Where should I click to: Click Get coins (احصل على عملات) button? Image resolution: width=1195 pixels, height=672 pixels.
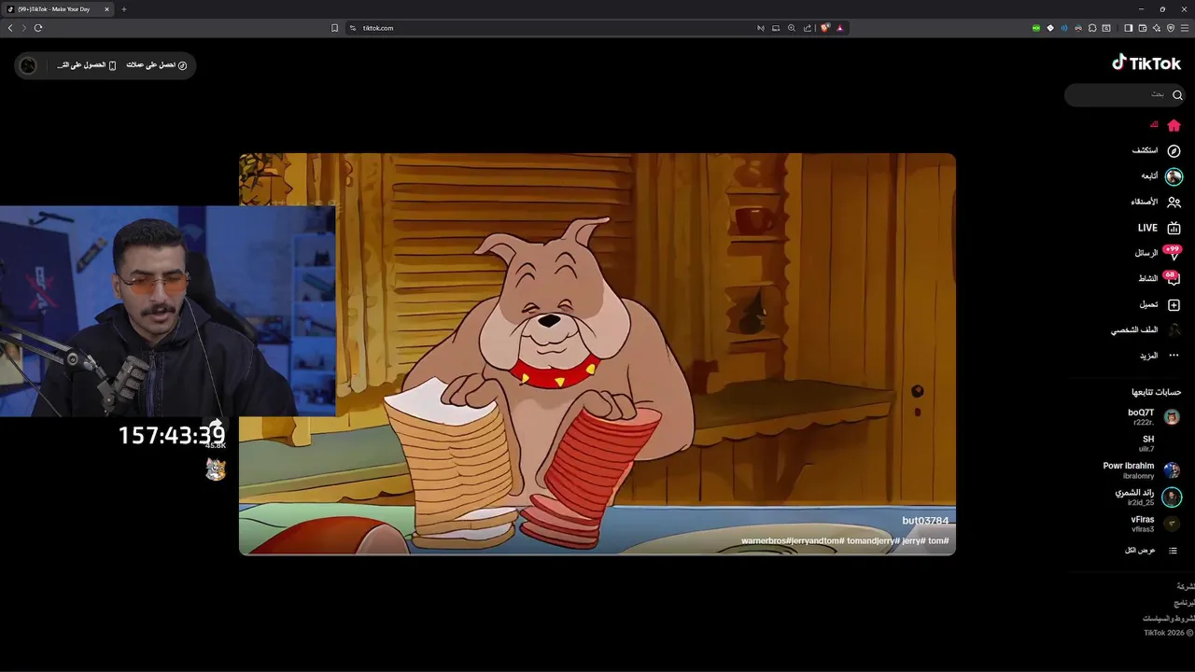157,65
